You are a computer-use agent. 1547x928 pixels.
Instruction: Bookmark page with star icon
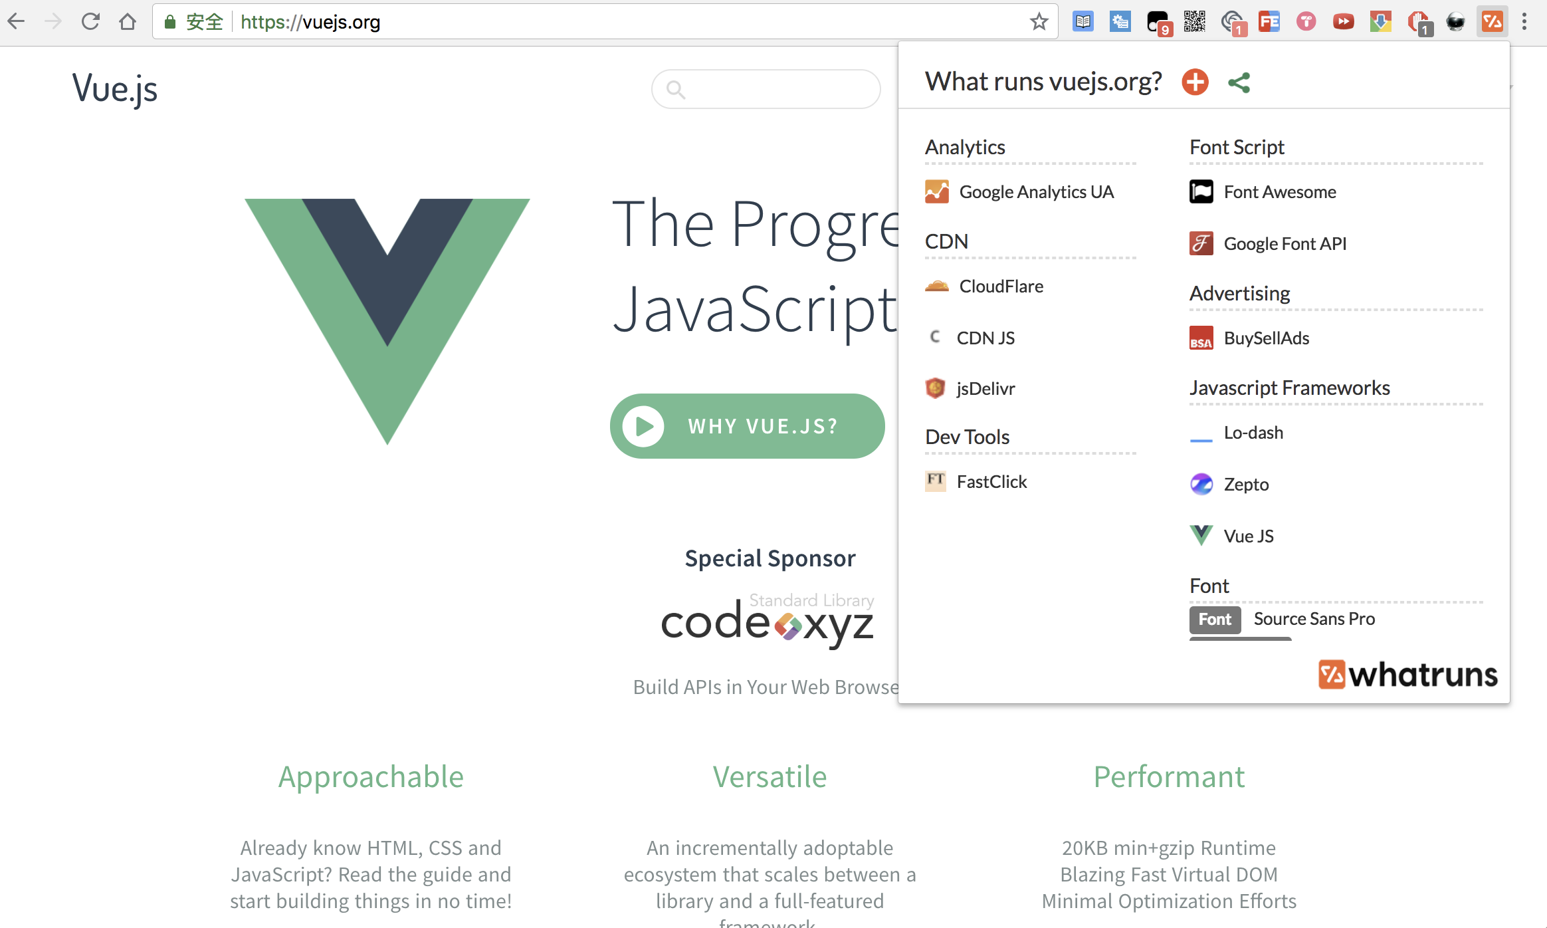click(x=1039, y=22)
